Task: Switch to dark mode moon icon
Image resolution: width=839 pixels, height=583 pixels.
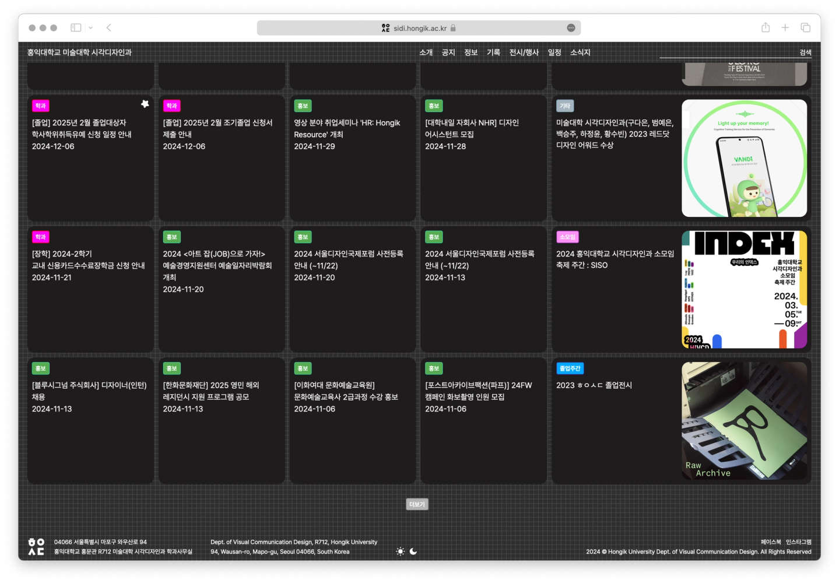Action: [413, 552]
